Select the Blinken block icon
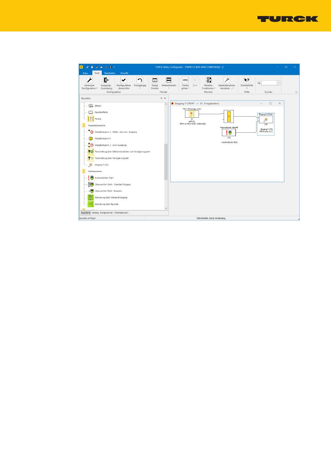The image size is (331, 468). pos(91,106)
